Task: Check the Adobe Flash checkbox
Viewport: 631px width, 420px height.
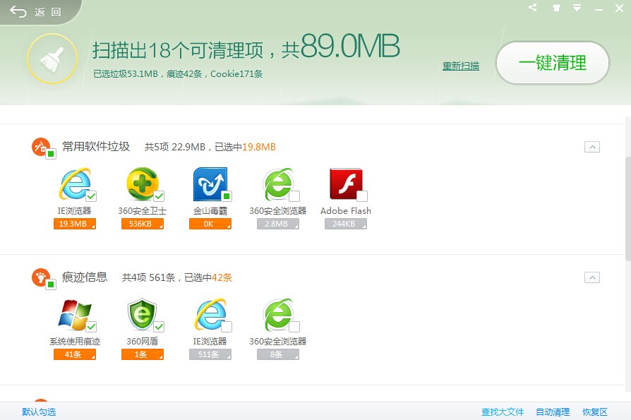Action: coord(362,196)
